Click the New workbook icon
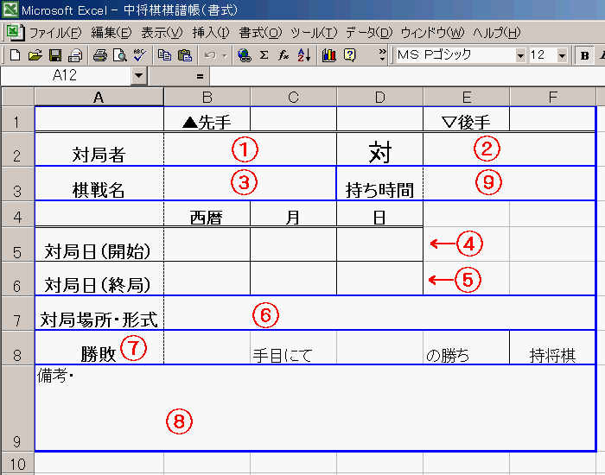The image size is (605, 475). click(15, 55)
